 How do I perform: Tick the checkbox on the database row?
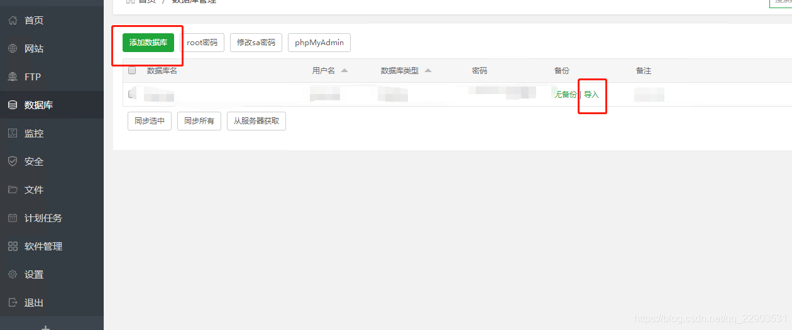[x=132, y=94]
